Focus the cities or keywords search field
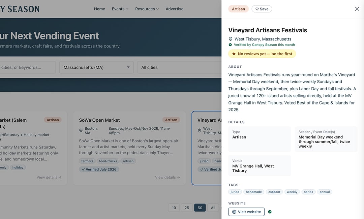Screen dimensions: 364x219 (x=28, y=67)
